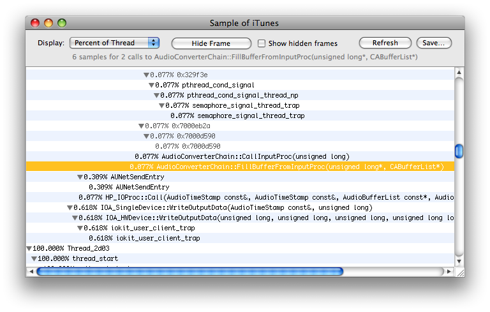Select the leaf 0.309% AUNetSendEntry row

coord(240,187)
